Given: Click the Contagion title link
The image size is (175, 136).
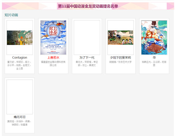Looking at the screenshot, I should [x=20, y=58].
